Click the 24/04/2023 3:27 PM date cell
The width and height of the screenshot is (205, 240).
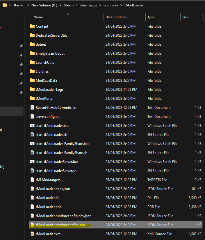coord(120,80)
